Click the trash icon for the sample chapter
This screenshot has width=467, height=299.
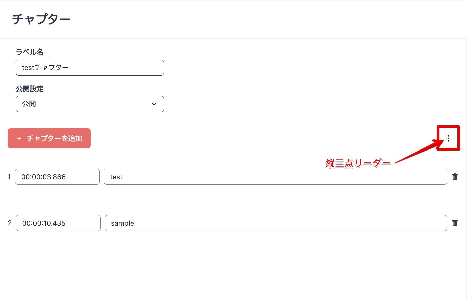coord(455,223)
